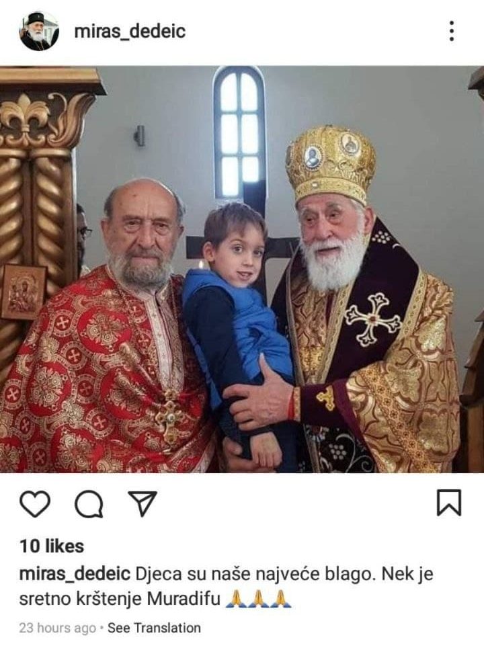The width and height of the screenshot is (484, 660).
Task: Save the post with the bookmark icon
Action: 448,503
